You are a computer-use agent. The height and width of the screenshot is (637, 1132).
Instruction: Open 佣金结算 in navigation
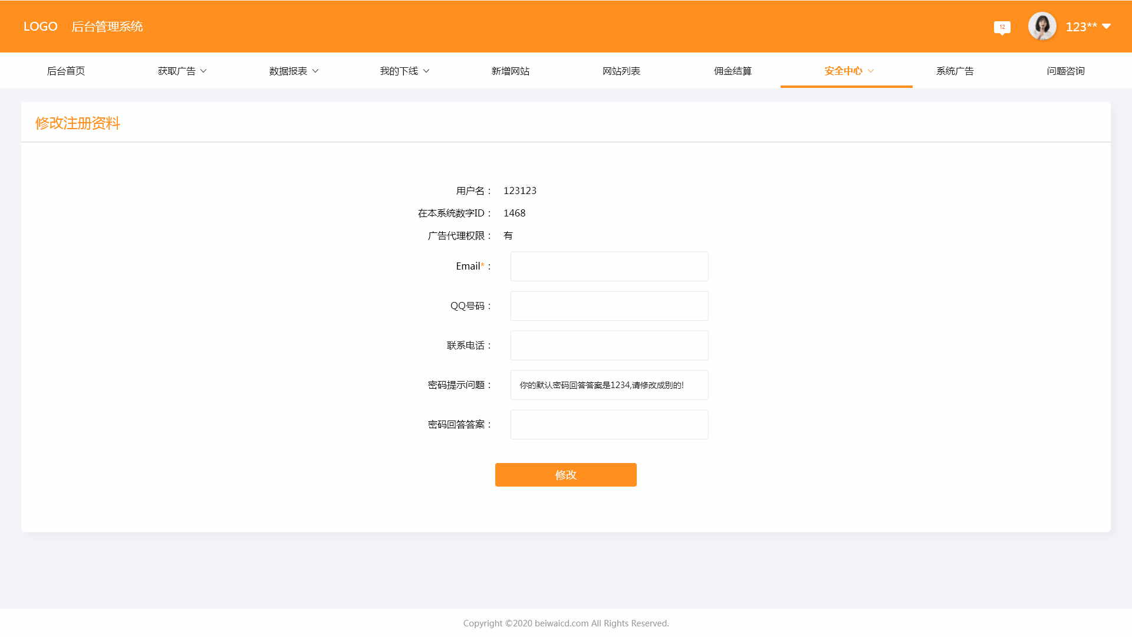[733, 71]
